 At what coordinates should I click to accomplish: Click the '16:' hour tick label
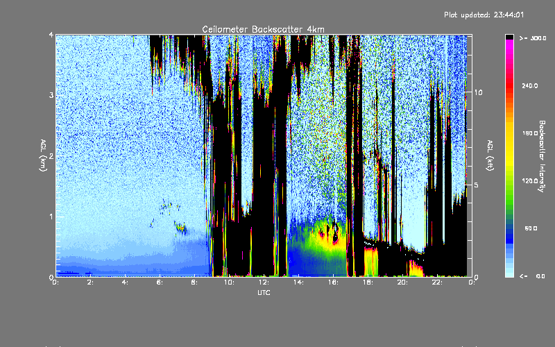click(333, 282)
